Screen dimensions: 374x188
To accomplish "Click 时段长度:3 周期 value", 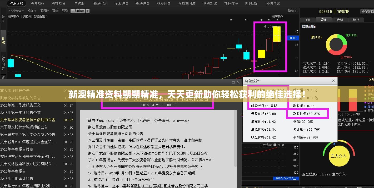I will click(x=264, y=106).
